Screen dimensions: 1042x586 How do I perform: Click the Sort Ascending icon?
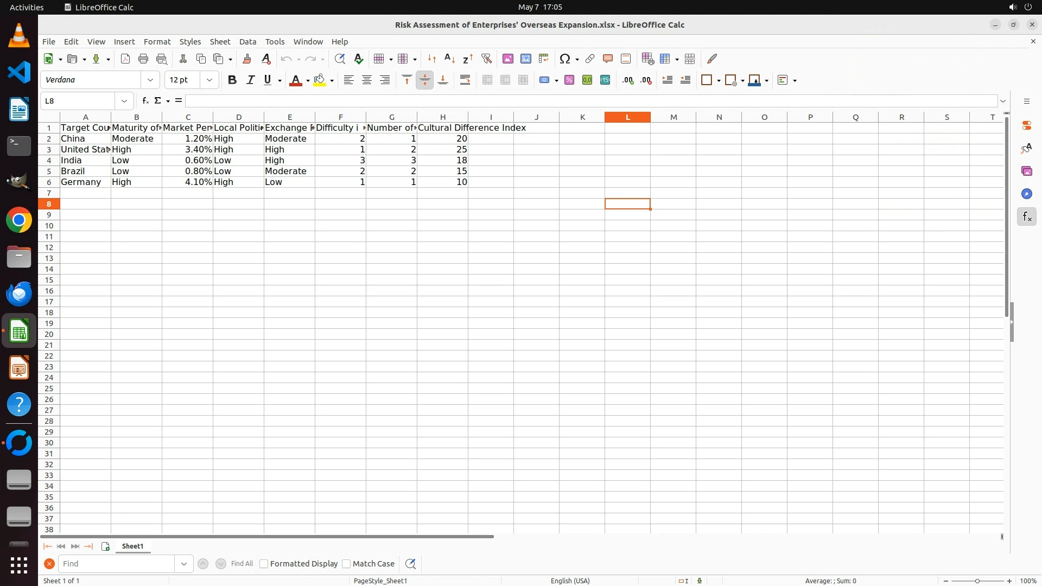pyautogui.click(x=449, y=59)
